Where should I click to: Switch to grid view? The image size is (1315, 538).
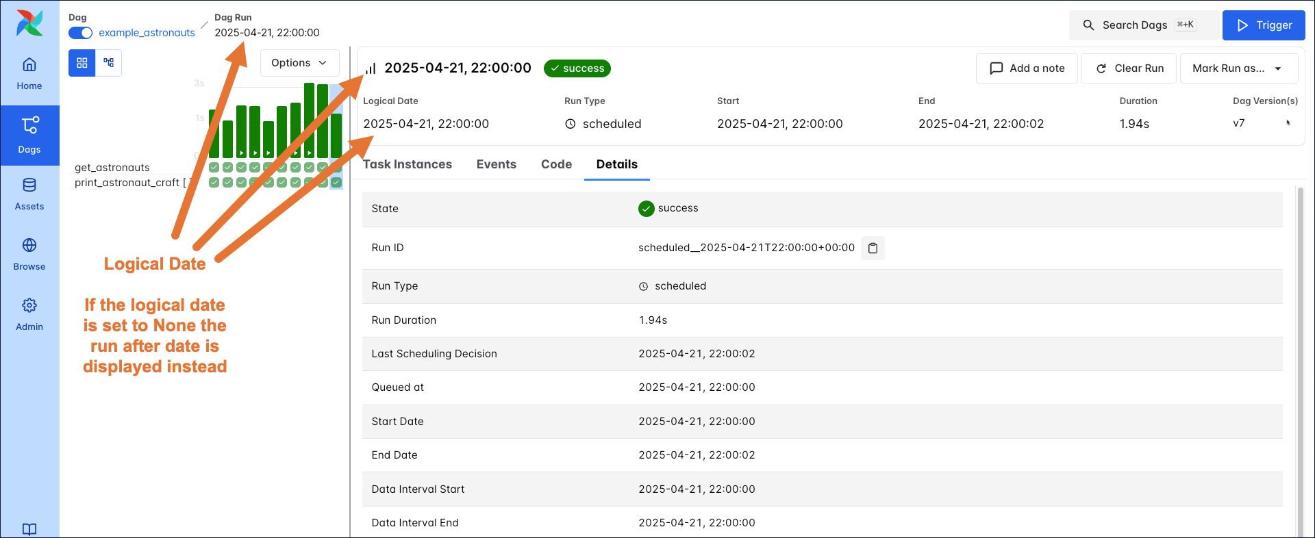82,63
